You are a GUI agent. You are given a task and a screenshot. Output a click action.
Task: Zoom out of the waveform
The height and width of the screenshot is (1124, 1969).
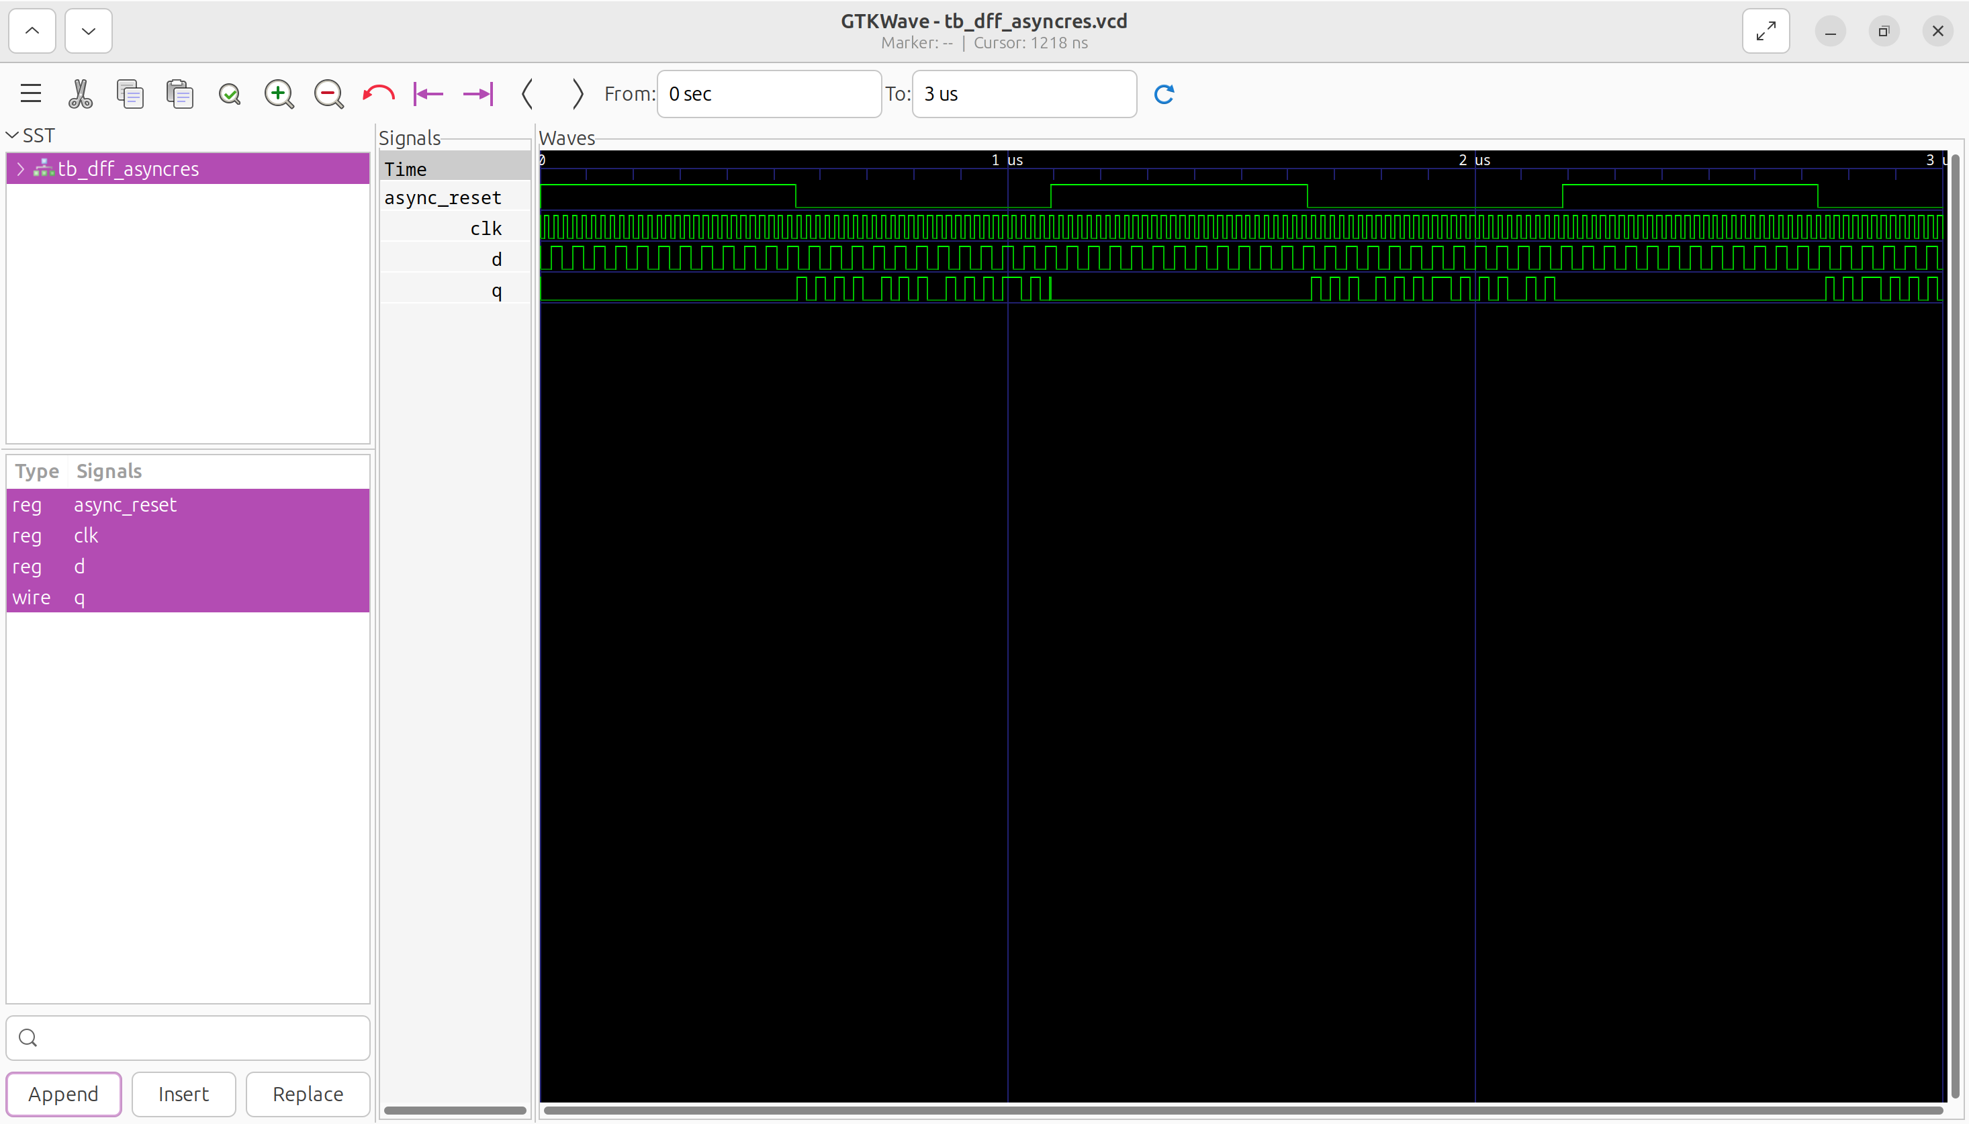(328, 93)
